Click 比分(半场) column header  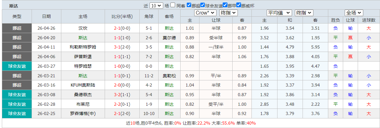(122, 16)
